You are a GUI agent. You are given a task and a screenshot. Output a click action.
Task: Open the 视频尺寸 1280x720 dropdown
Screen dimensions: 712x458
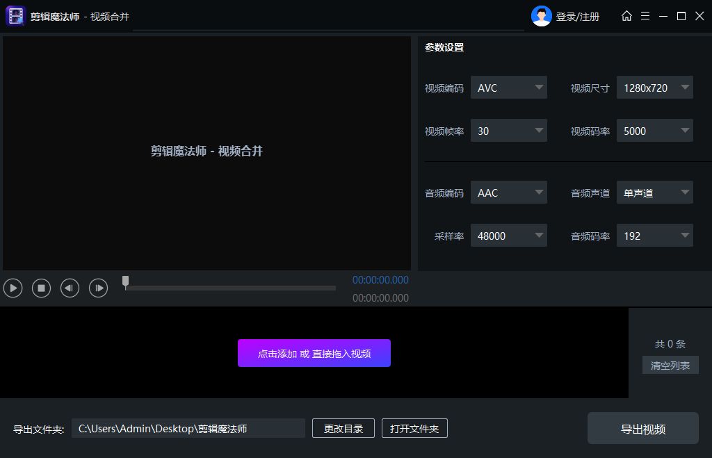point(655,88)
